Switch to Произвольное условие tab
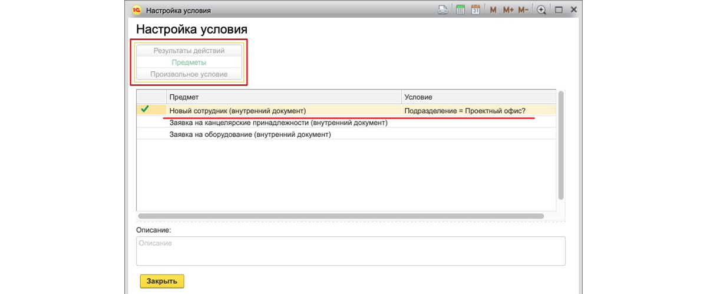This screenshot has width=707, height=294. pos(189,74)
